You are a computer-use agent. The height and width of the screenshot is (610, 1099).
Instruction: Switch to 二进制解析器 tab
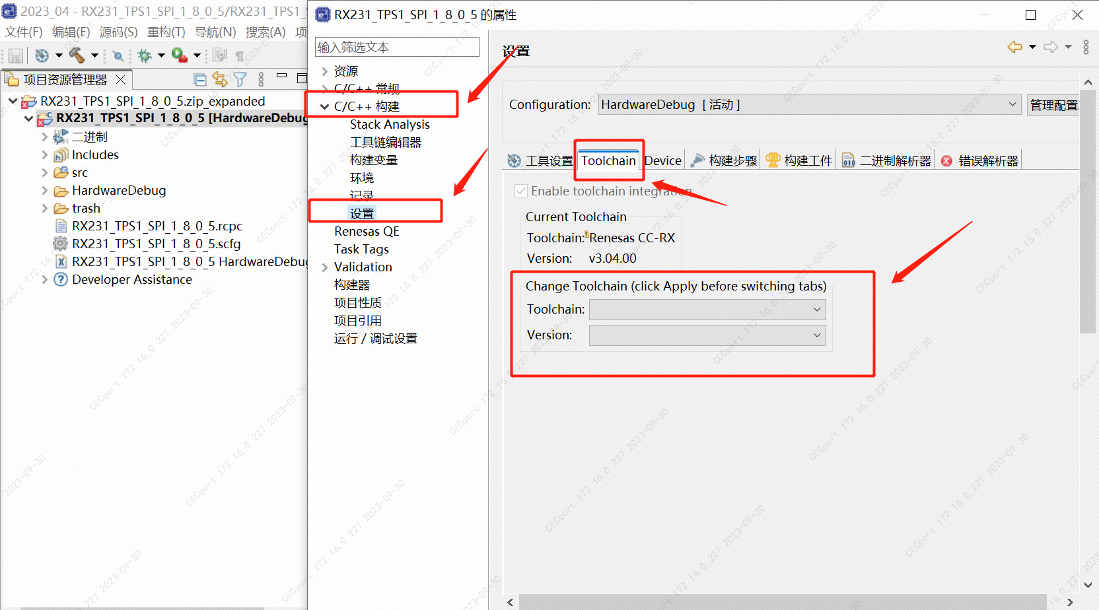[x=887, y=160]
